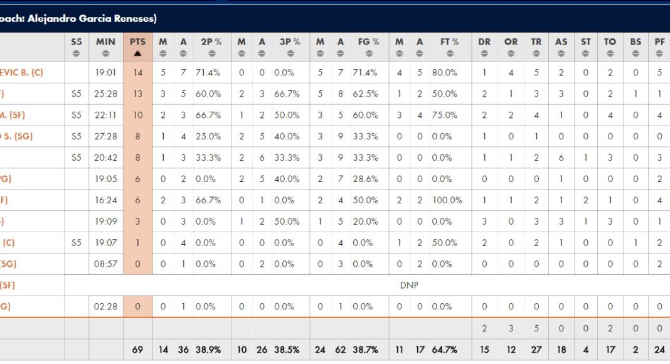Screen dimensions: 670x364
Task: Sort by blocks with BS icon
Action: pos(635,53)
